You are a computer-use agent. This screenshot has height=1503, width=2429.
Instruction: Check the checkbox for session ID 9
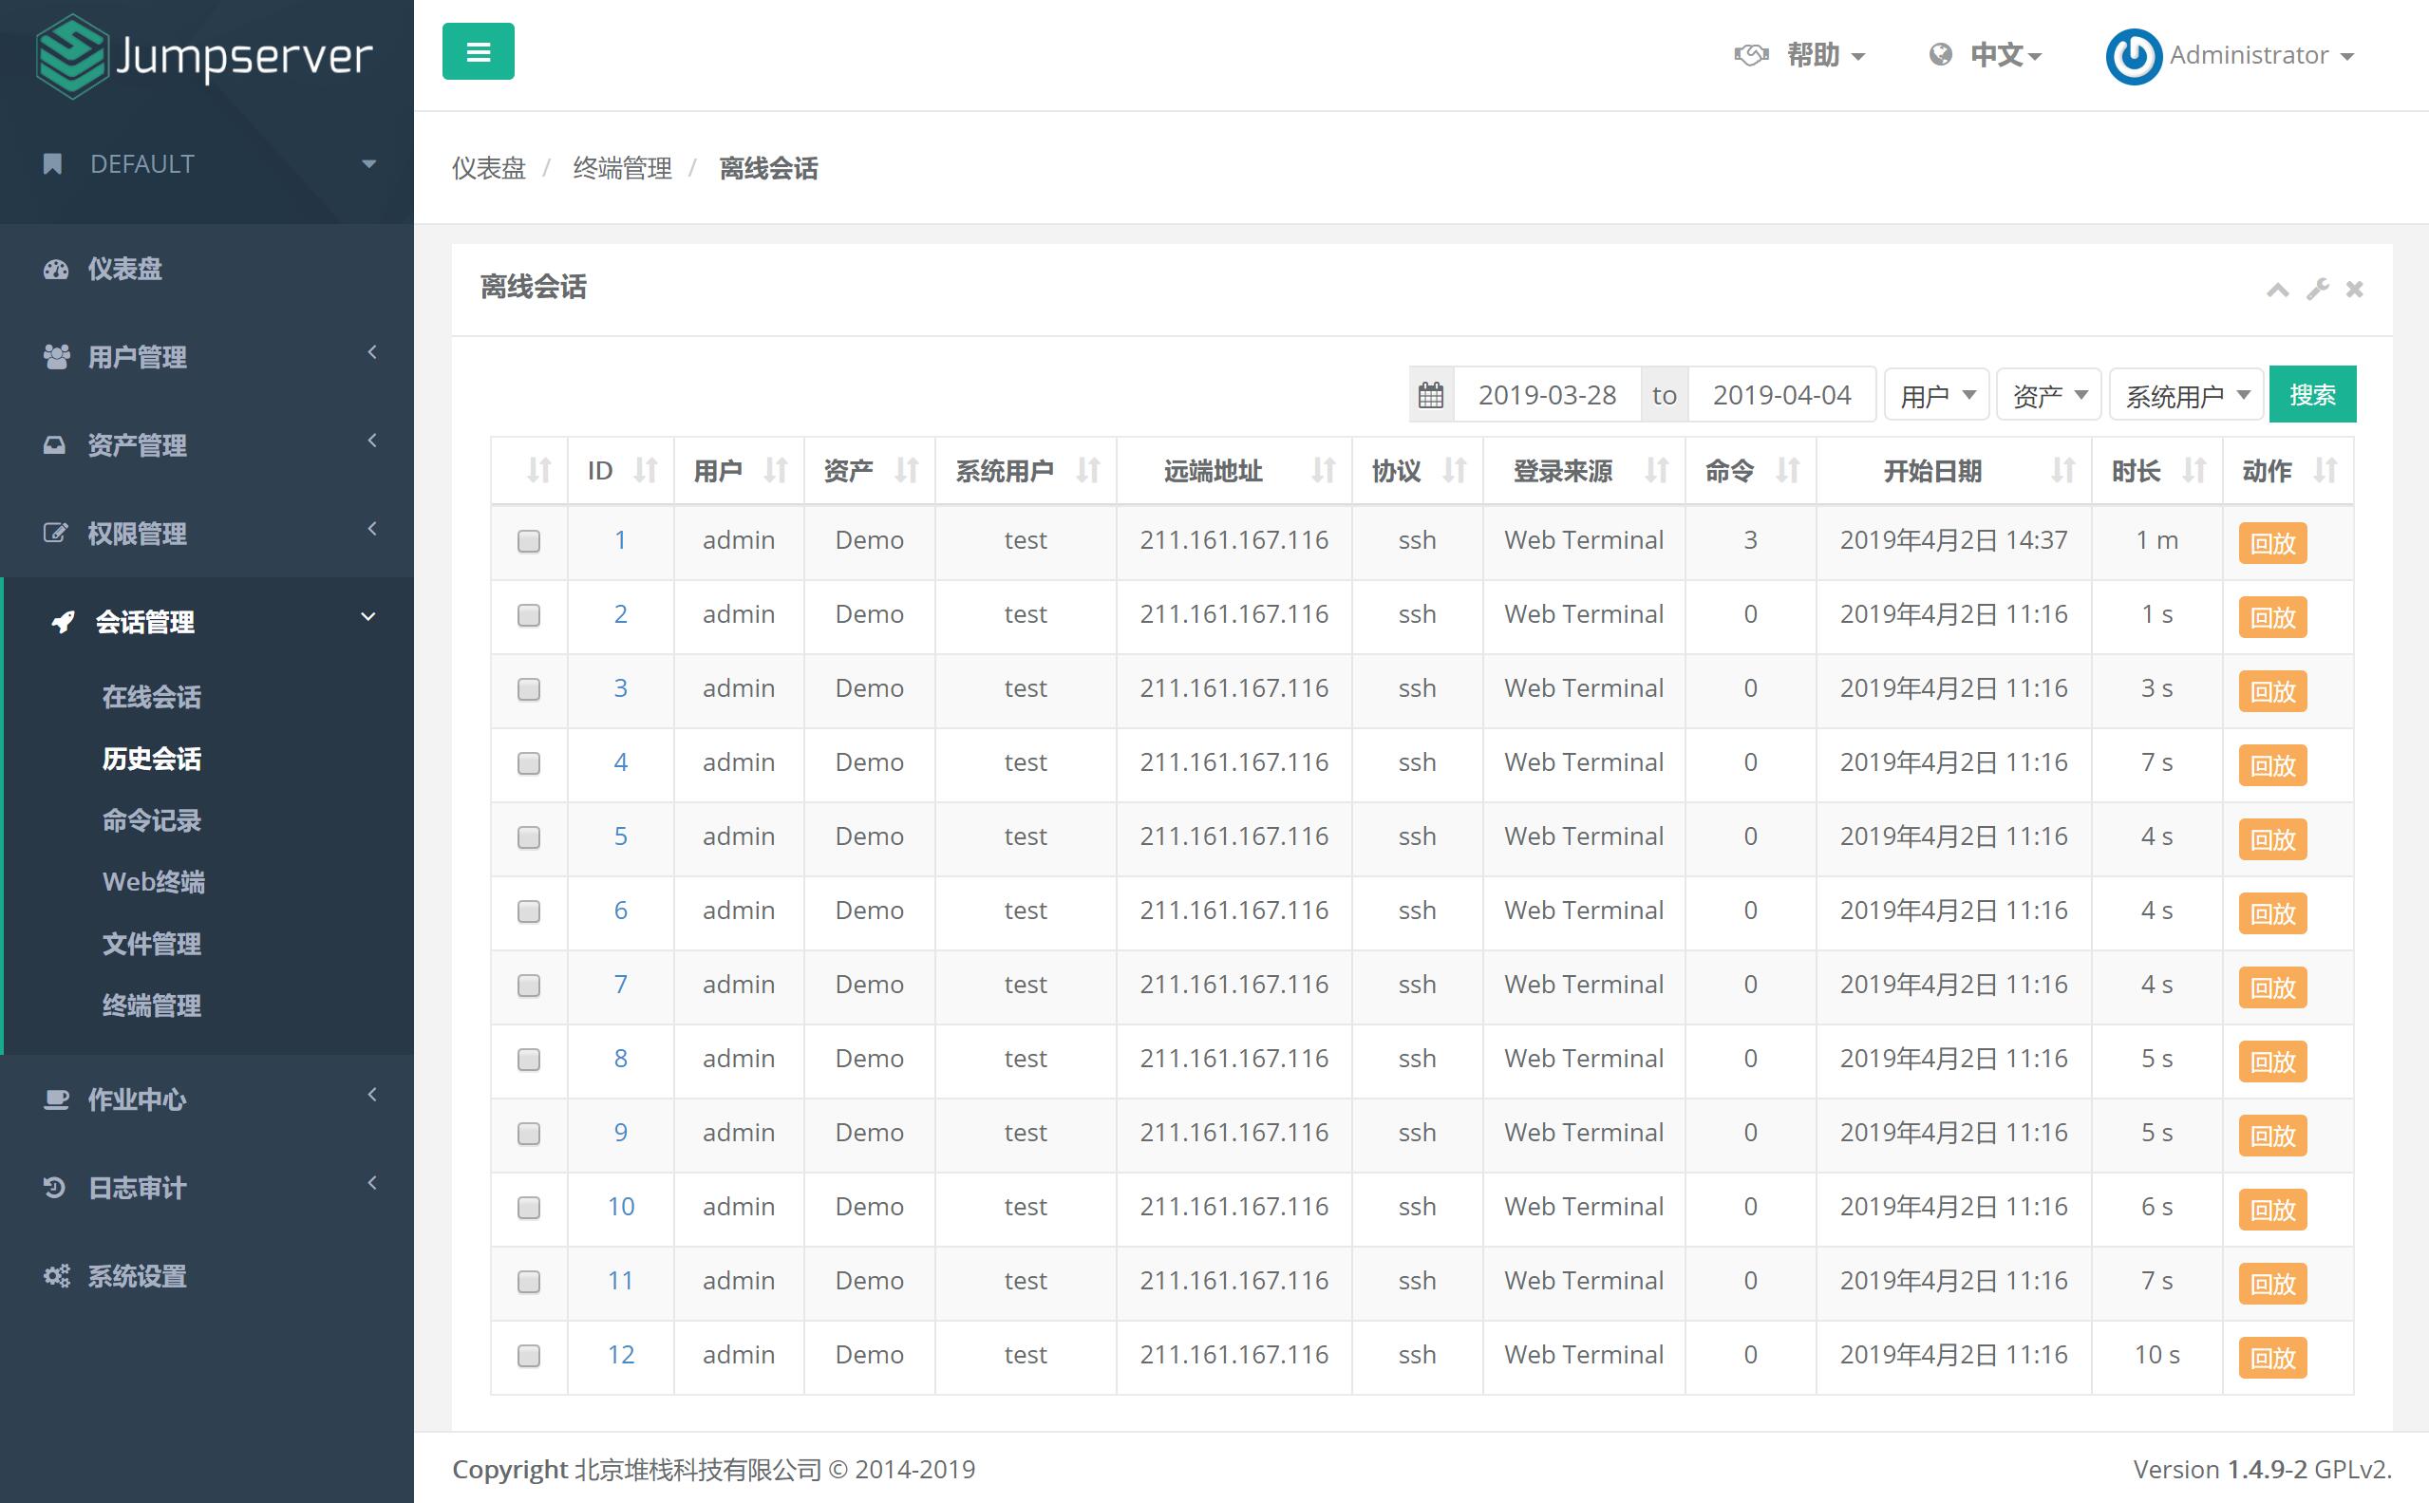529,1134
